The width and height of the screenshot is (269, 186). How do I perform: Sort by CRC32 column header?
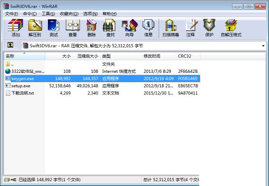pos(188,56)
